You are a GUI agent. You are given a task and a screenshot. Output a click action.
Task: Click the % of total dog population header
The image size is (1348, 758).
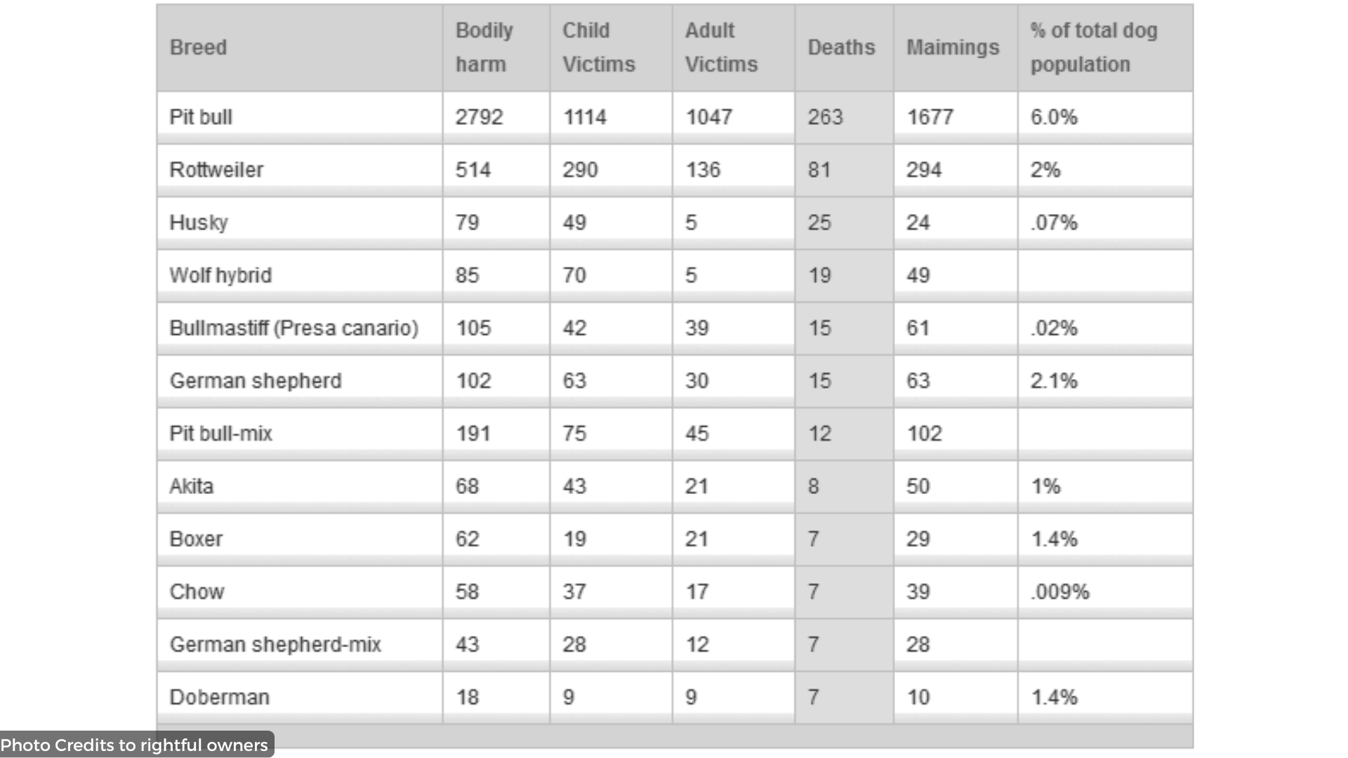click(1106, 48)
